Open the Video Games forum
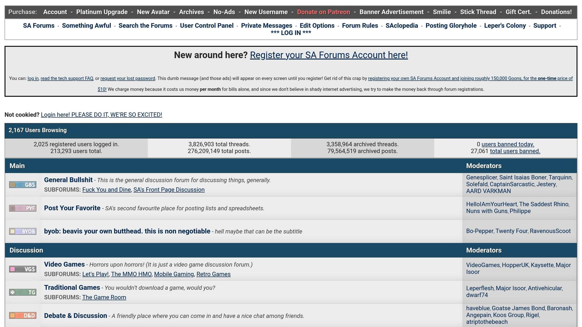The image size is (582, 327). [64, 265]
